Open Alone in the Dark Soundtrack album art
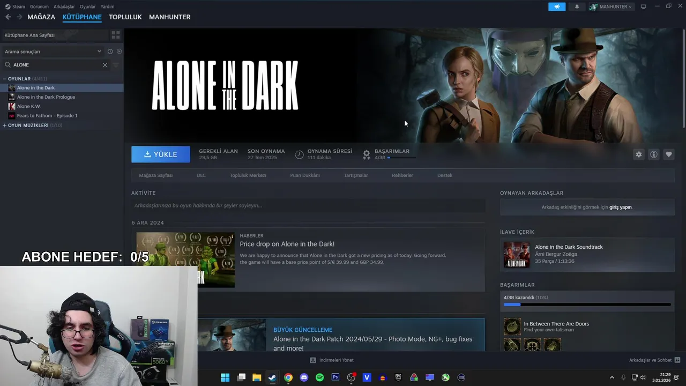The image size is (686, 386). click(517, 255)
